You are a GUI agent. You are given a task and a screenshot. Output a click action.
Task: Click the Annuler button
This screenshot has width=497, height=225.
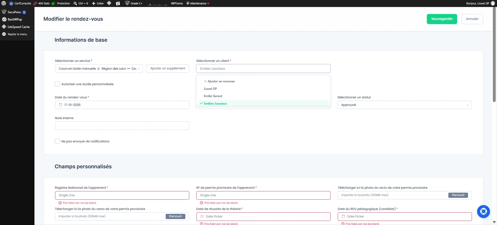[x=472, y=19]
